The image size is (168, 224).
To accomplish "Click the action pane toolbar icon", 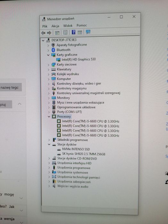I will coord(80,32).
